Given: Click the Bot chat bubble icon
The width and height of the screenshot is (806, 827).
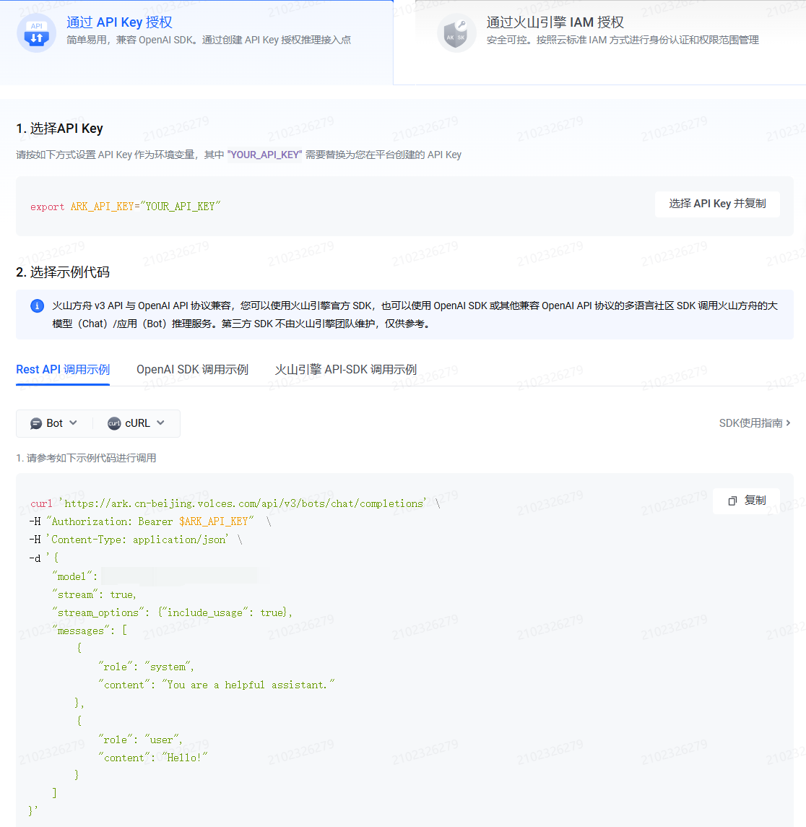Looking at the screenshot, I should pyautogui.click(x=36, y=423).
